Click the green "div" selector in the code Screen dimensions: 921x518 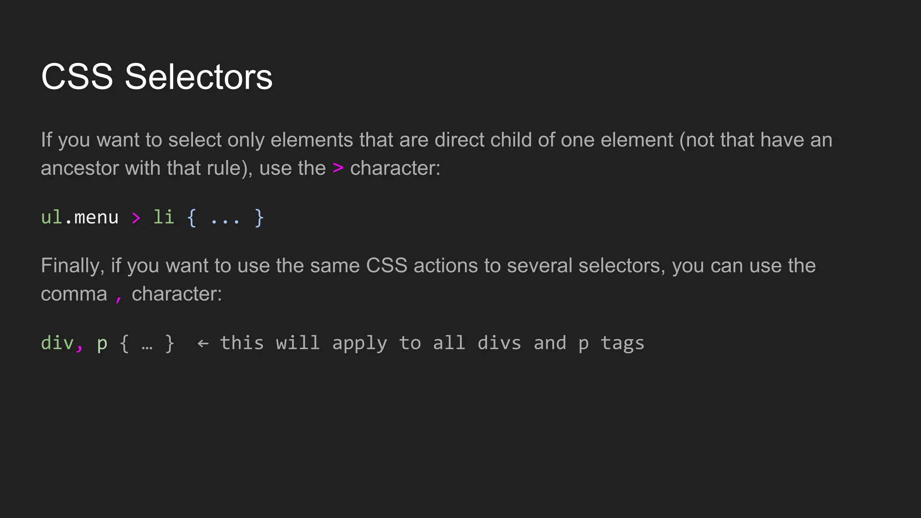[x=57, y=343]
